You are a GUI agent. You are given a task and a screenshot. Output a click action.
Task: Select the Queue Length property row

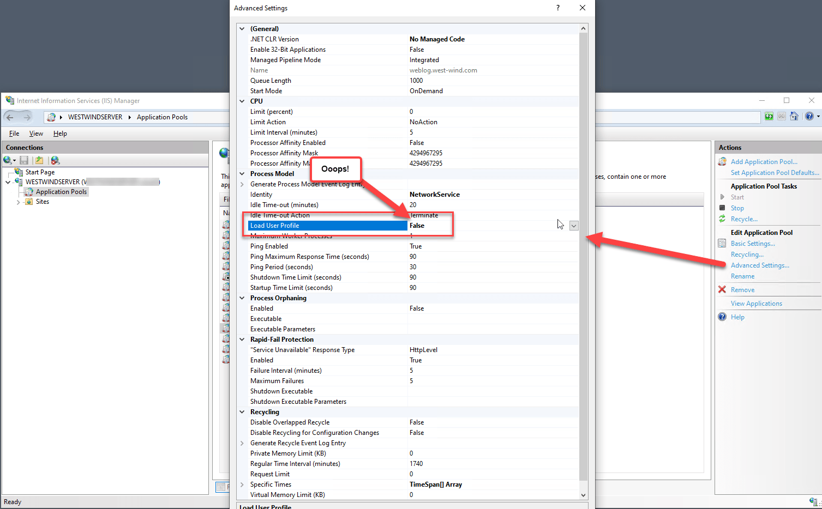(x=413, y=81)
